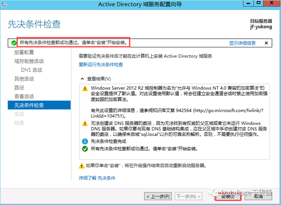Click the 取消 button
The width and height of the screenshot is (281, 205).
point(258,196)
